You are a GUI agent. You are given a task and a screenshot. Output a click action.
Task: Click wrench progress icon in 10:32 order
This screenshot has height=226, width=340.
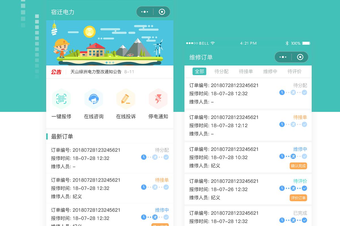pyautogui.click(x=293, y=156)
